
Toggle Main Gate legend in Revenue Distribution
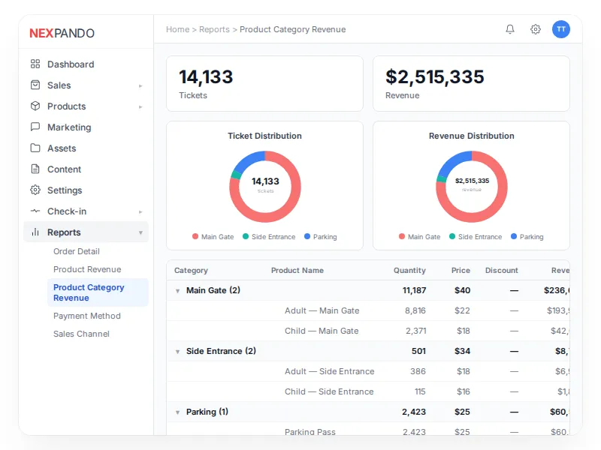pos(420,237)
